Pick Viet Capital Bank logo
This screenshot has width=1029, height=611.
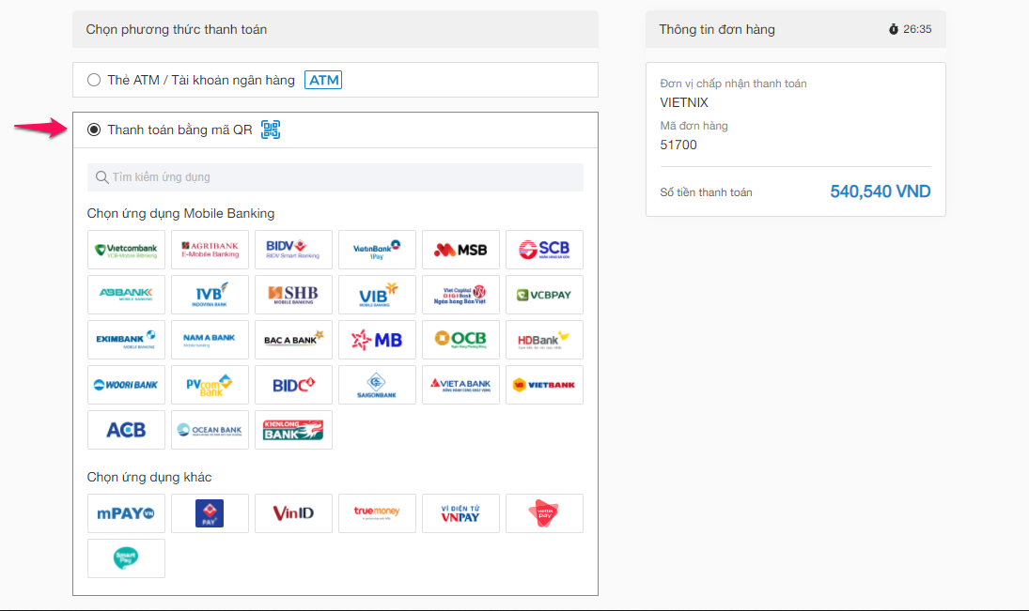460,295
